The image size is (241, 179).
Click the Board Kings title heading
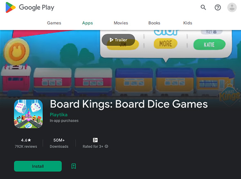129,104
